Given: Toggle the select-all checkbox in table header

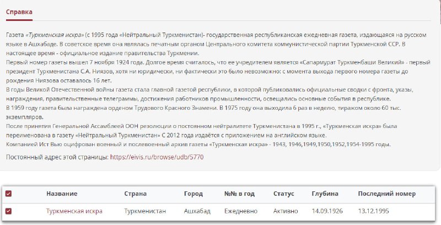Looking at the screenshot, I should pyautogui.click(x=9, y=194).
